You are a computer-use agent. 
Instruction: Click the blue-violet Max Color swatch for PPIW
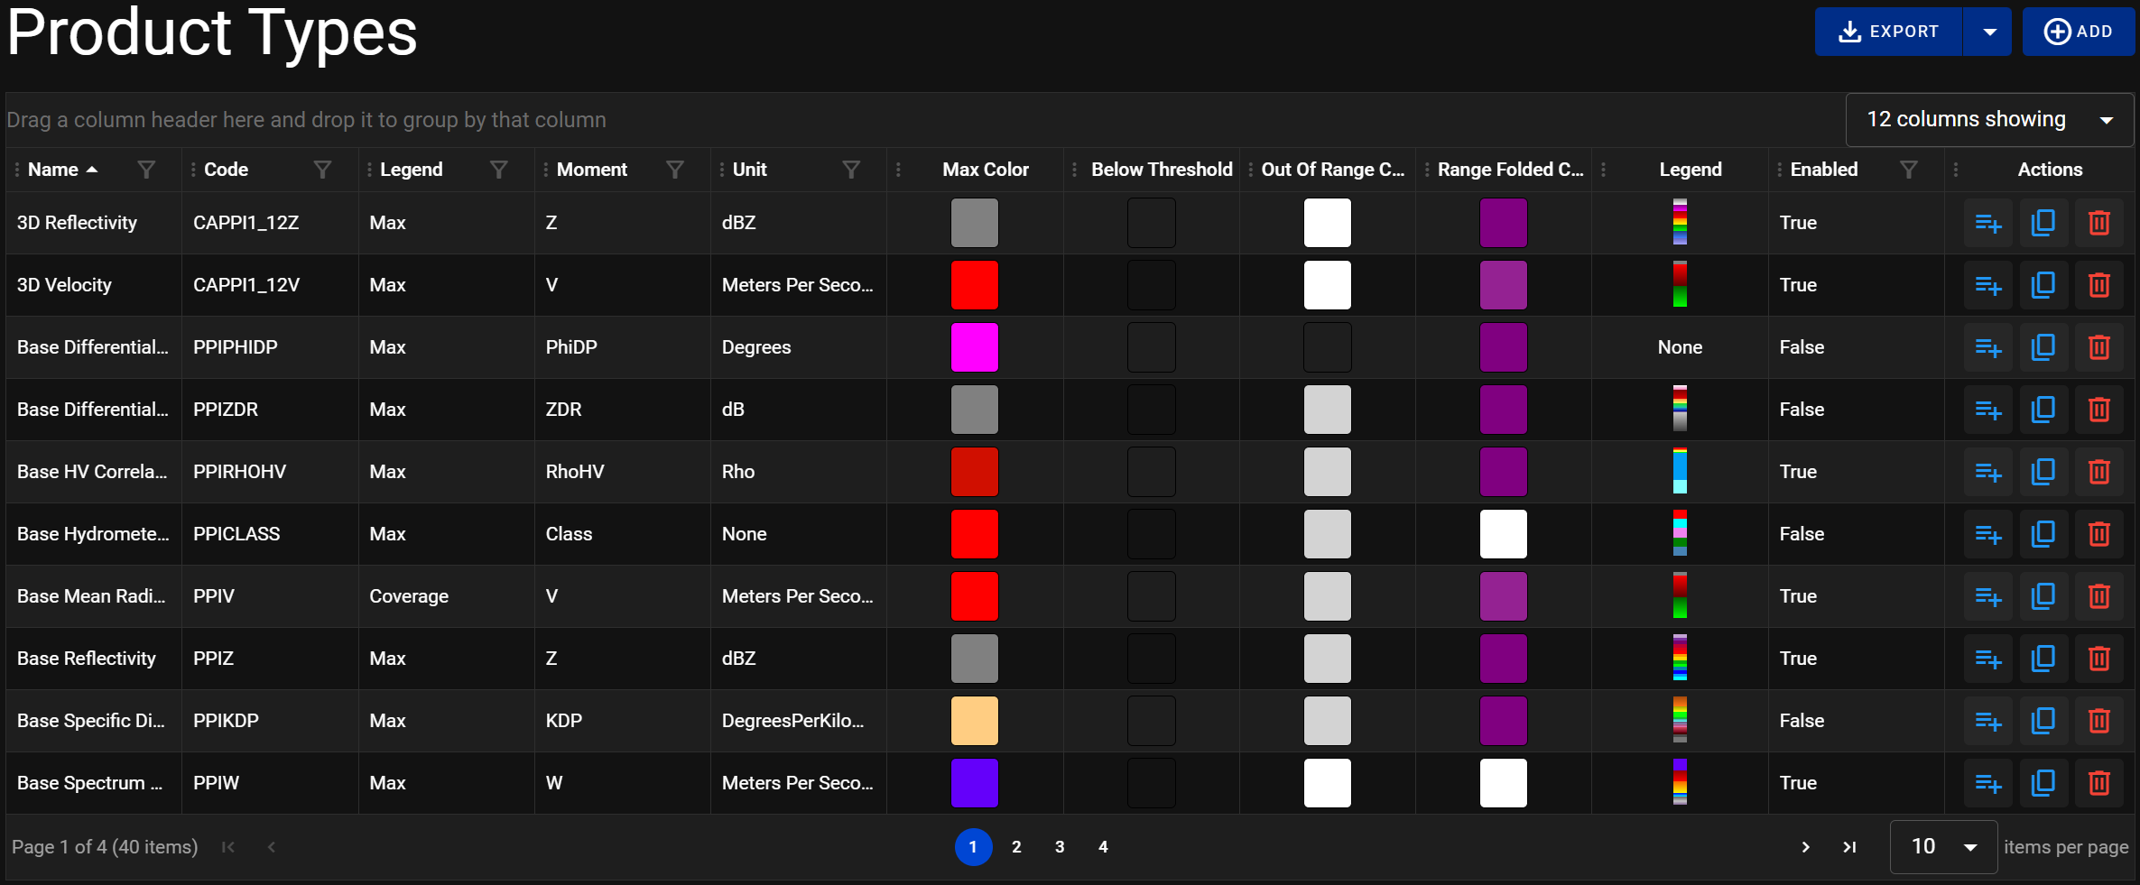pyautogui.click(x=975, y=783)
